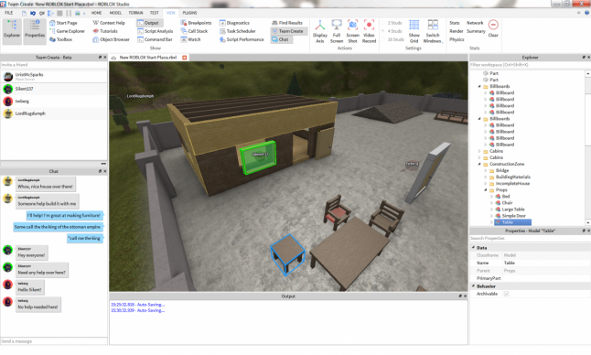
Task: Click the Stats button
Action: click(x=455, y=23)
